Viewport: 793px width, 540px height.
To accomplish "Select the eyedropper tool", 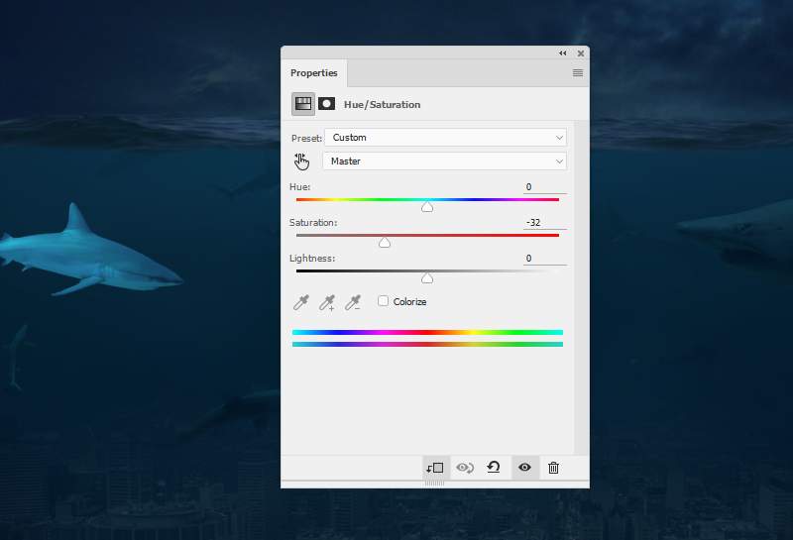I will [x=301, y=302].
